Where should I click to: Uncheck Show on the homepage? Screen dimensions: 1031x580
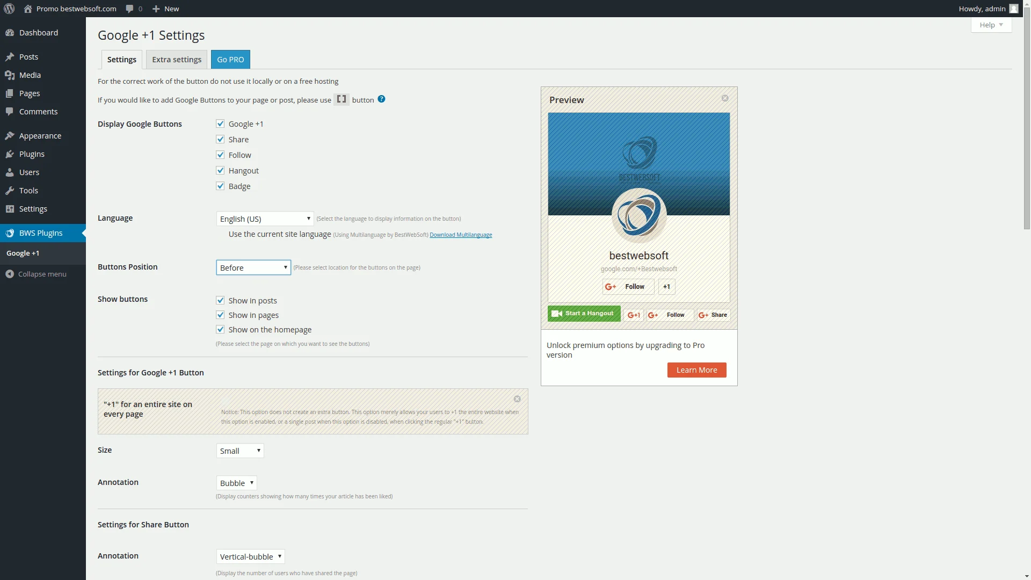point(220,329)
